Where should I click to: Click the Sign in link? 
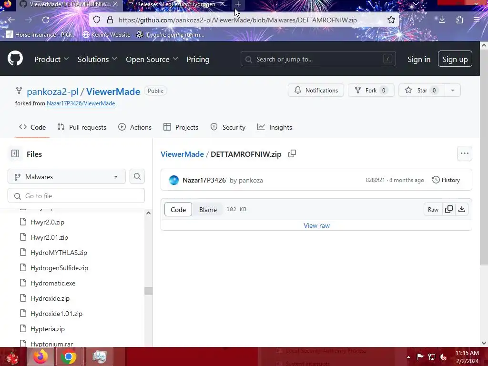[x=419, y=59]
